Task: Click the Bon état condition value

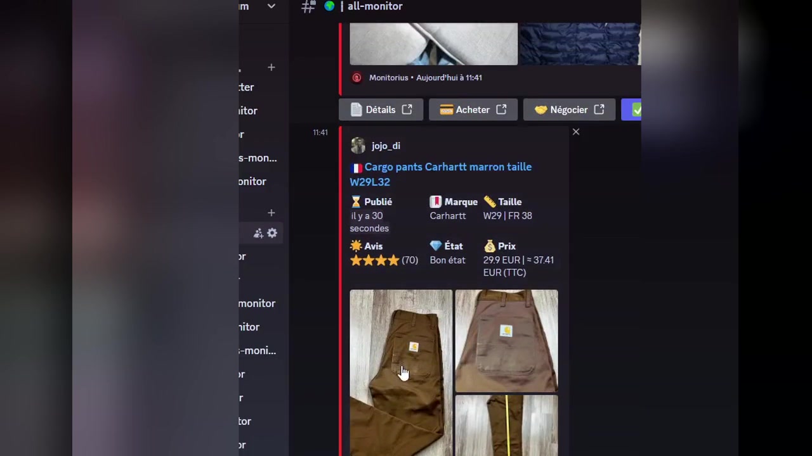Action: 447,260
